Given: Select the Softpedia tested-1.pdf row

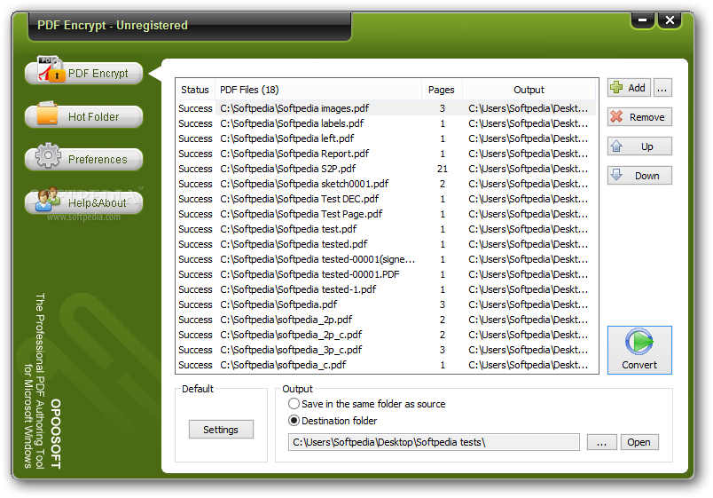Looking at the screenshot, I should click(387, 289).
